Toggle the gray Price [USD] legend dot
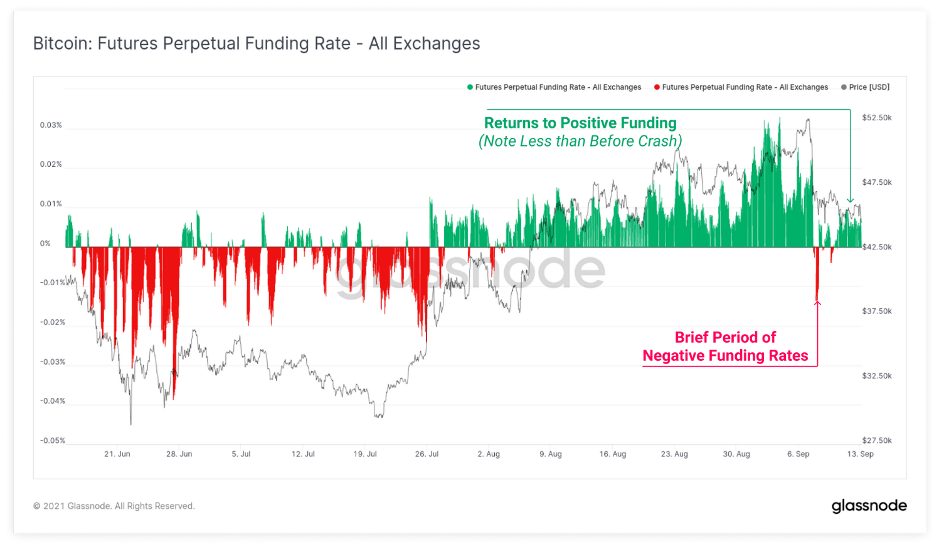This screenshot has width=939, height=549. pyautogui.click(x=844, y=87)
